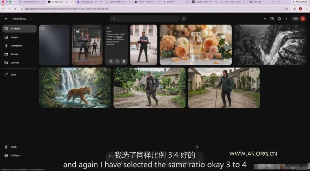Screen dimensions: 310x171
Task: Open the perfume bottle with roses thumbnail
Action: 196,45
